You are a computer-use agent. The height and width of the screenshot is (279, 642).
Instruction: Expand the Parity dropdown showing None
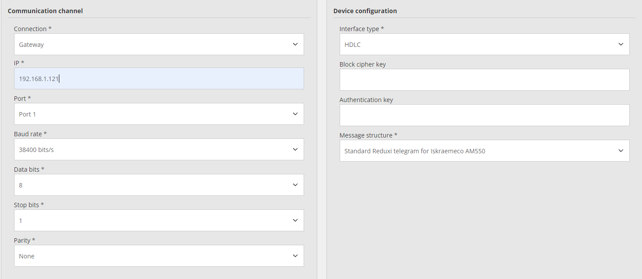159,256
